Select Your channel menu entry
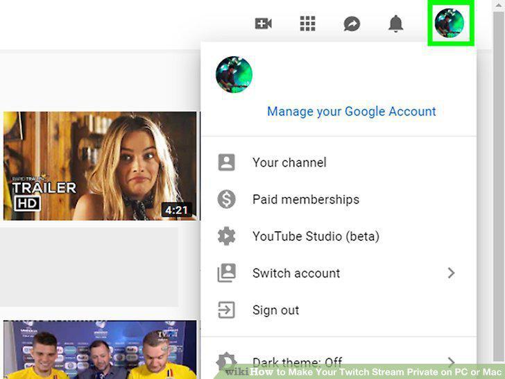The width and height of the screenshot is (505, 379). click(339, 162)
